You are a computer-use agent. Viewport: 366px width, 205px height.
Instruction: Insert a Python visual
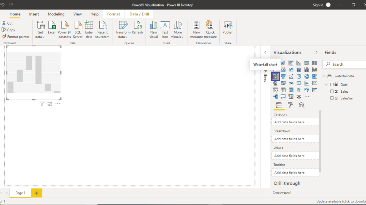pos(307,90)
